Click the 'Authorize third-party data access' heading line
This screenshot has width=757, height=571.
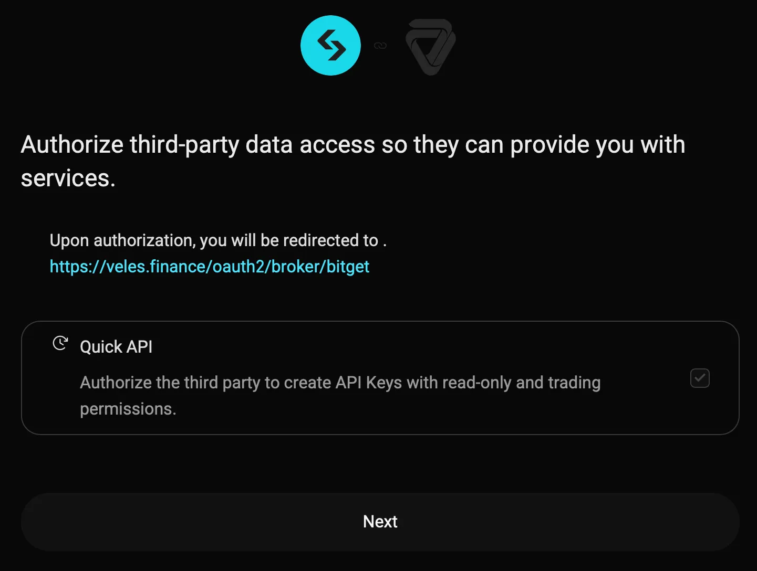click(352, 145)
